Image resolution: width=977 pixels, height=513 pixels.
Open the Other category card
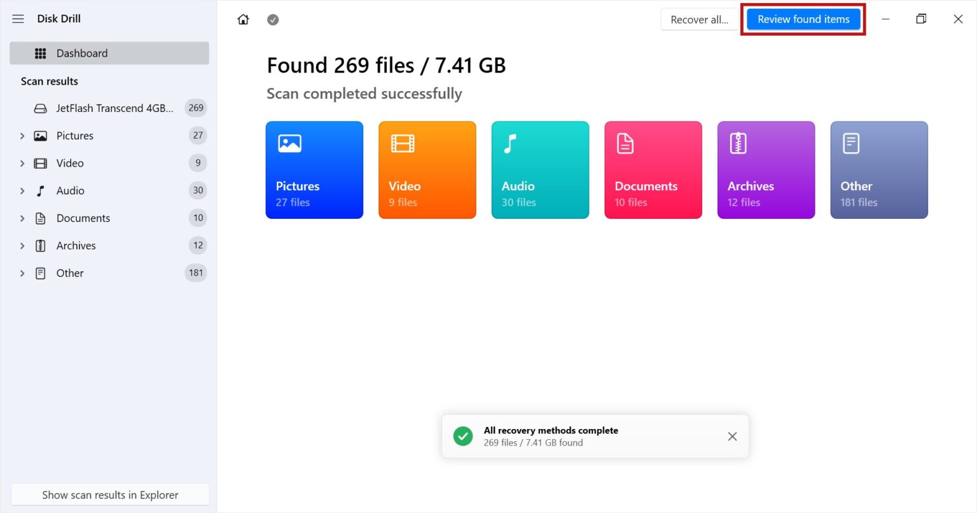(x=879, y=170)
